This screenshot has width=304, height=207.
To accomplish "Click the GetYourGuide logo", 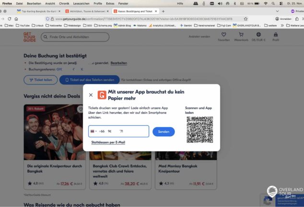I will (29, 36).
